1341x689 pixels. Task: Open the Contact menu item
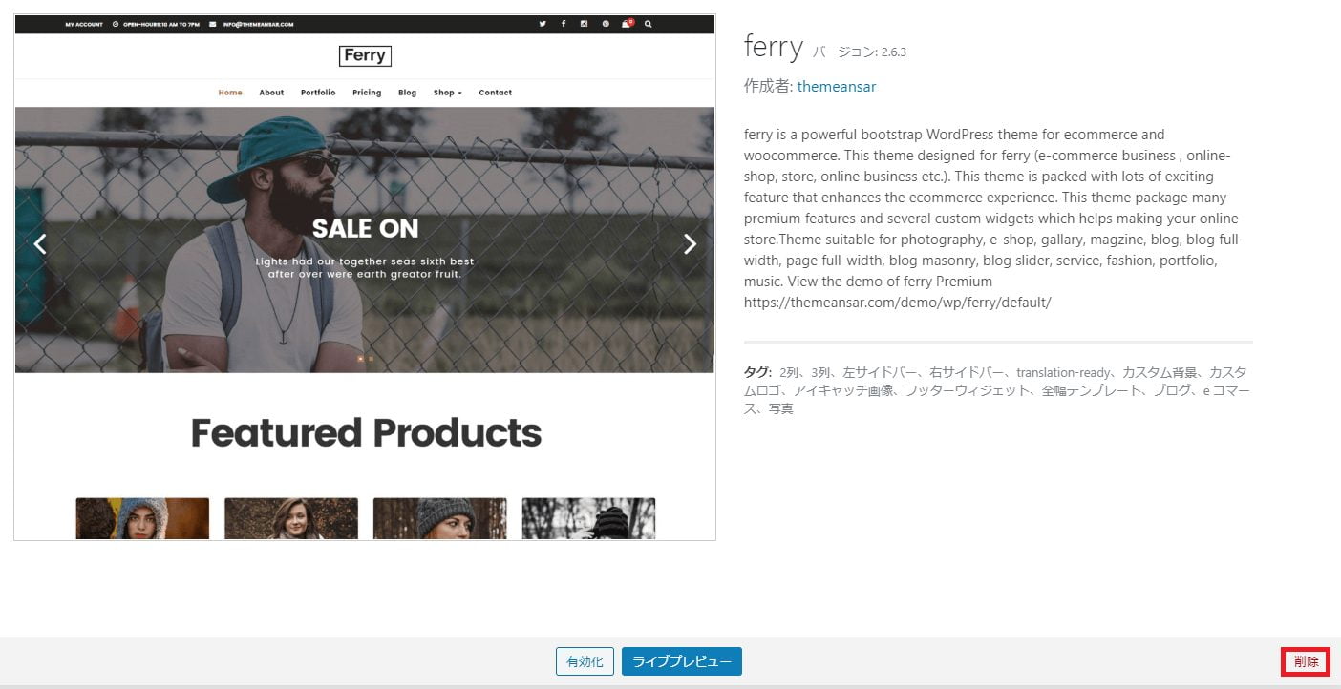click(x=495, y=93)
